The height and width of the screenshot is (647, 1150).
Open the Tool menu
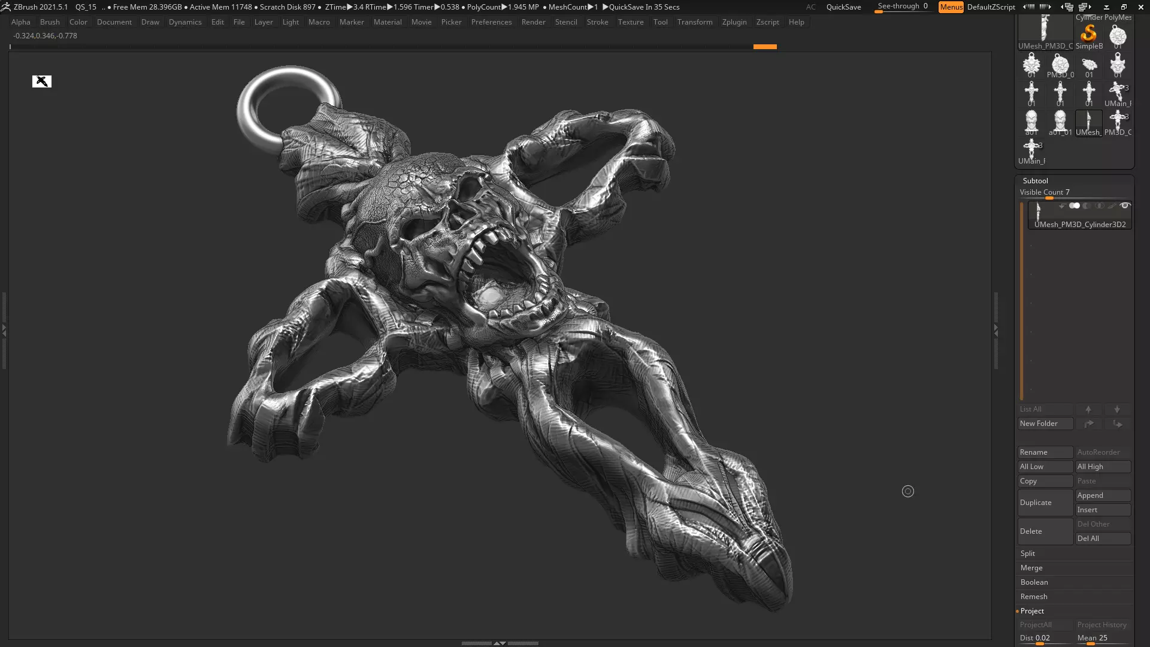click(x=660, y=22)
